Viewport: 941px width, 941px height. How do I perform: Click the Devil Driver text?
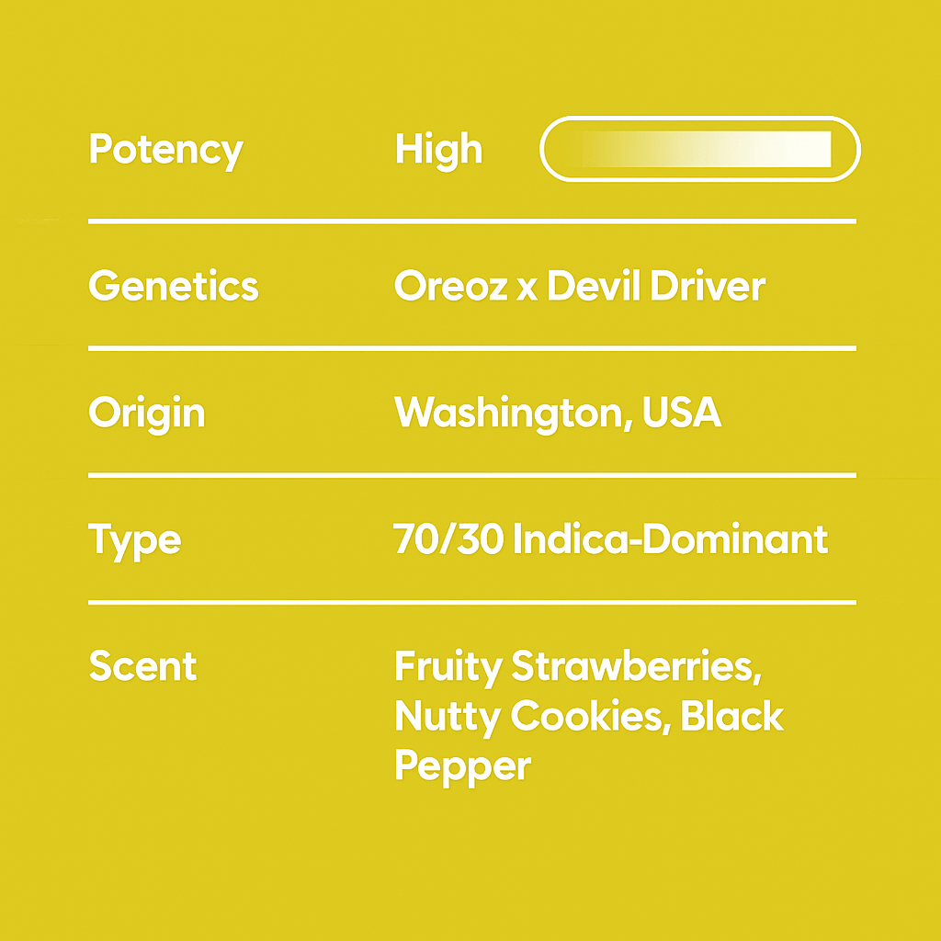coord(655,286)
